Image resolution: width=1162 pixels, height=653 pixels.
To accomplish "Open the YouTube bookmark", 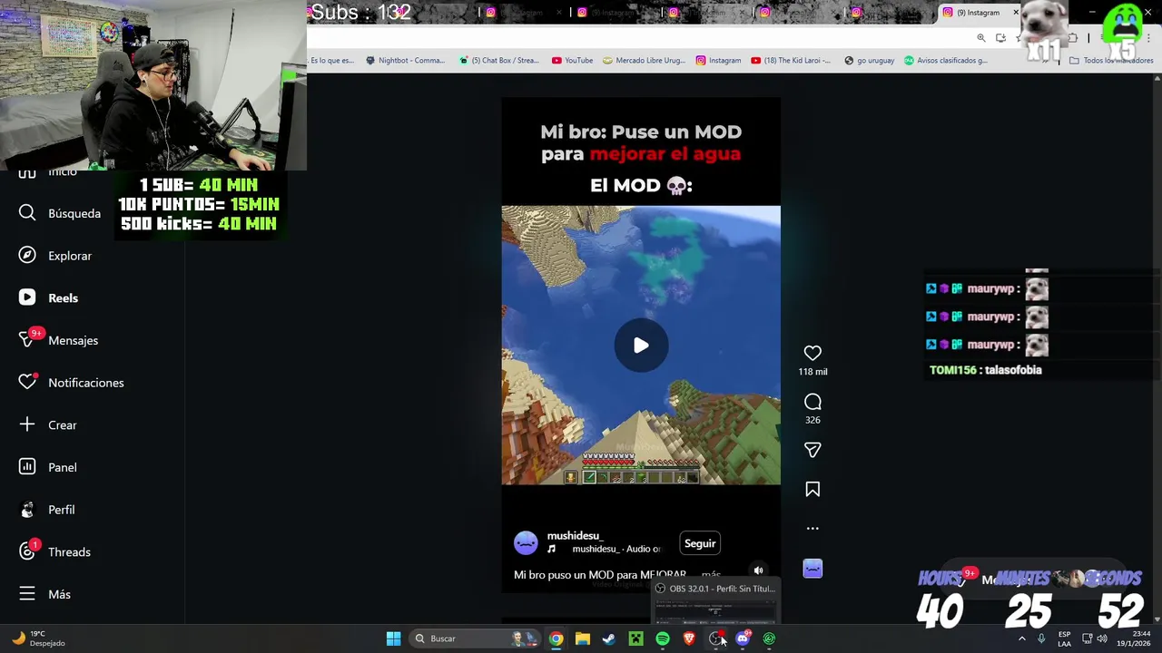I will tap(572, 61).
